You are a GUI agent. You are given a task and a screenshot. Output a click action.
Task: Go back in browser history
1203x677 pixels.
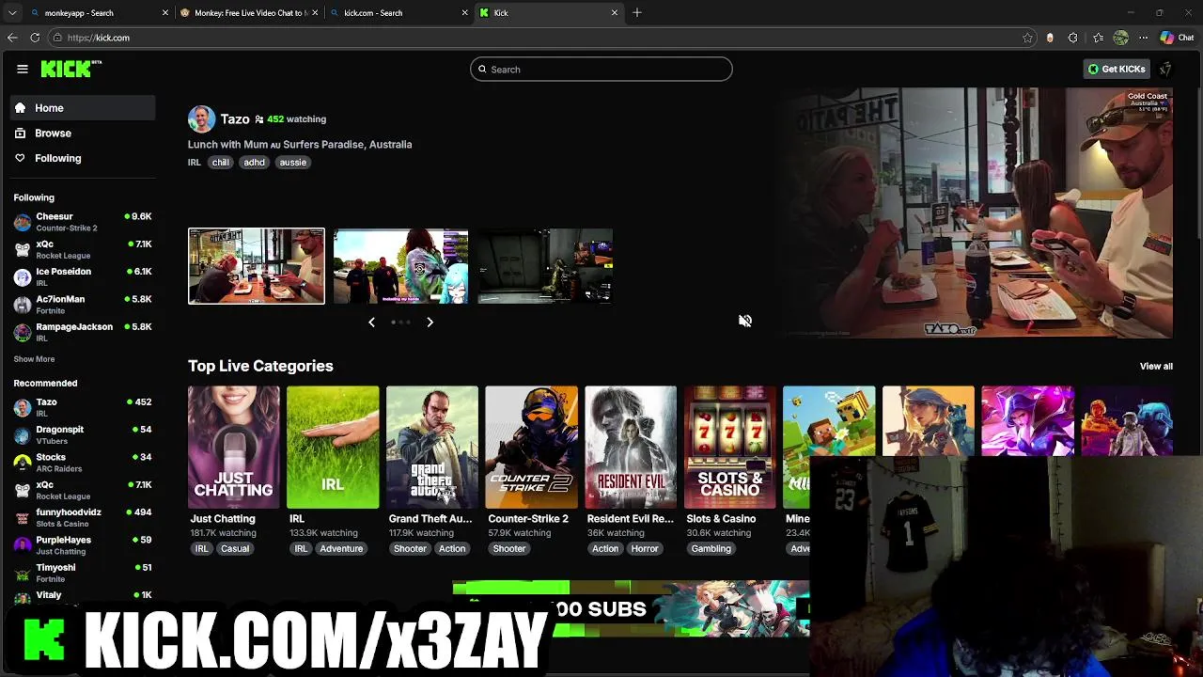coord(12,38)
